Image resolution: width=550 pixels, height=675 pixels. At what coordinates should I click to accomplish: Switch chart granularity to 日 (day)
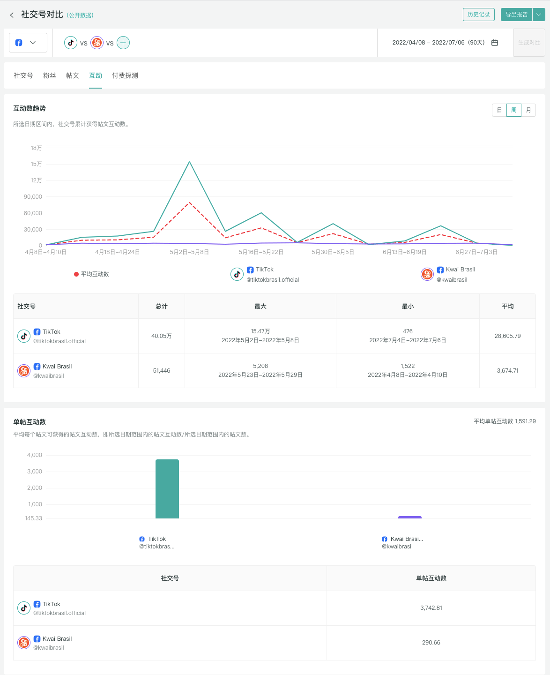point(499,110)
